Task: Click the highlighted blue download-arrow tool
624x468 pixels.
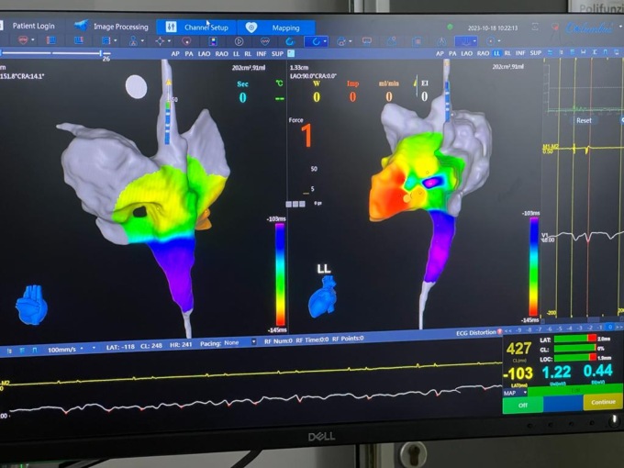Action: tap(464, 41)
